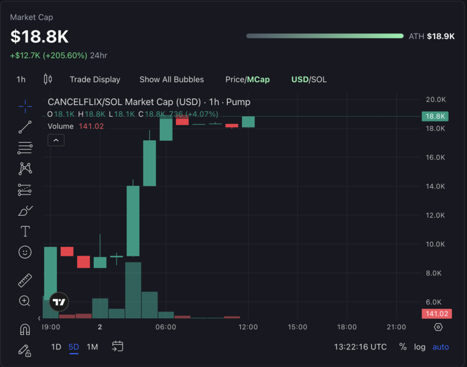Screen dimensions: 467x367
Task: Toggle the auto scale option
Action: pos(440,347)
